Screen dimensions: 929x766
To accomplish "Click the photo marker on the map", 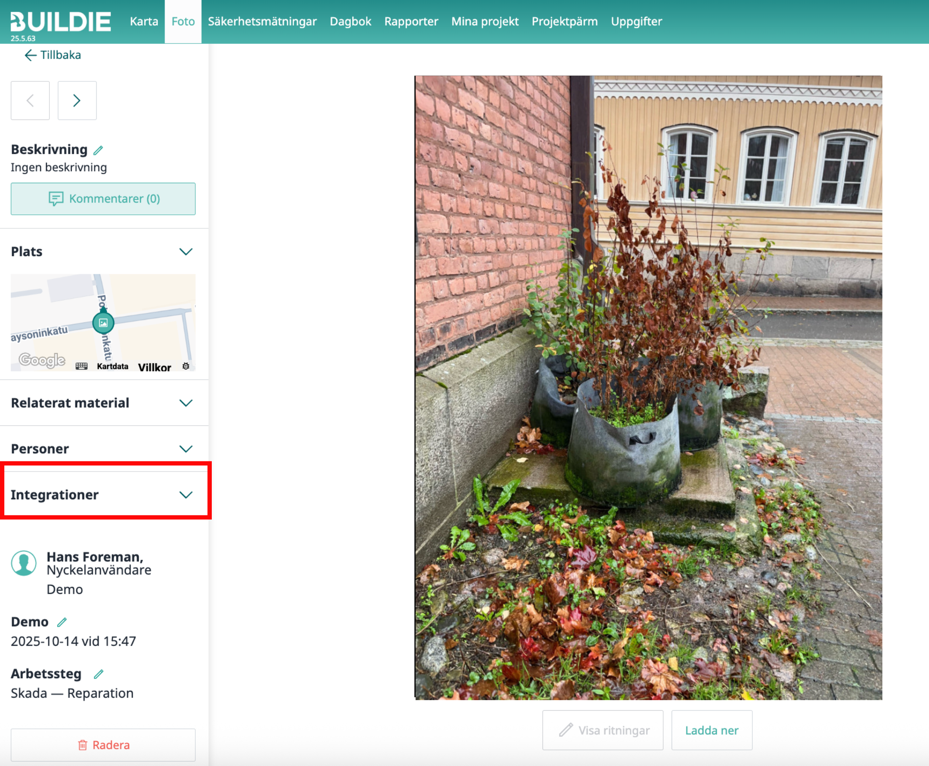I will 103,322.
